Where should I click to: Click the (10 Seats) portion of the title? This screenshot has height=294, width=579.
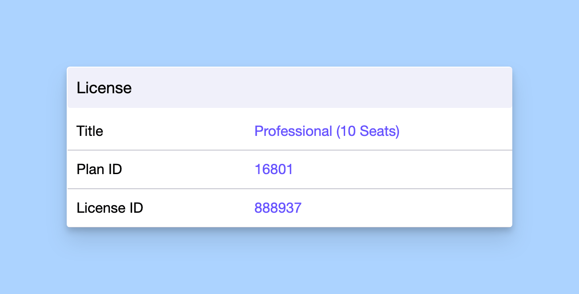coord(368,131)
